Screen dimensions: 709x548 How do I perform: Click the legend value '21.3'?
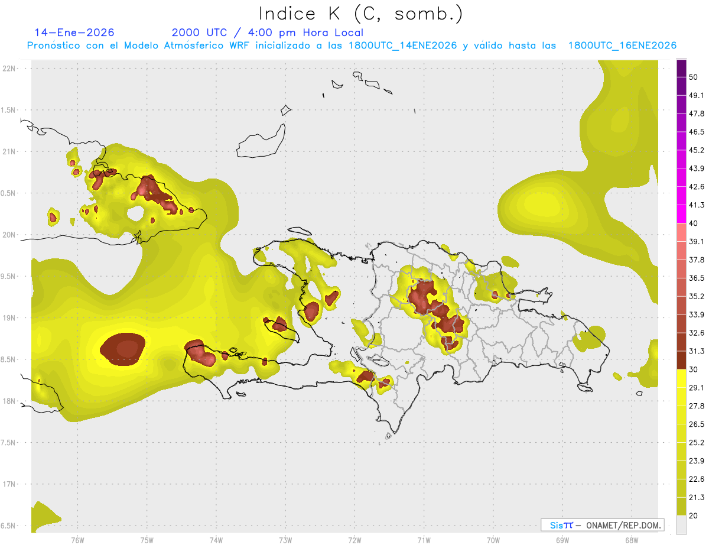click(697, 498)
